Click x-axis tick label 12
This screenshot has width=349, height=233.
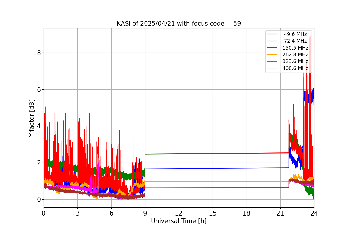point(179,213)
